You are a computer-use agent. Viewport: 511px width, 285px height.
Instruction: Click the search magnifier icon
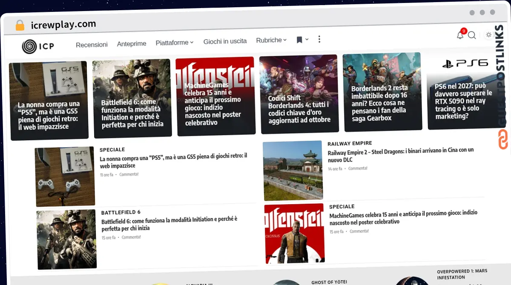(x=472, y=35)
